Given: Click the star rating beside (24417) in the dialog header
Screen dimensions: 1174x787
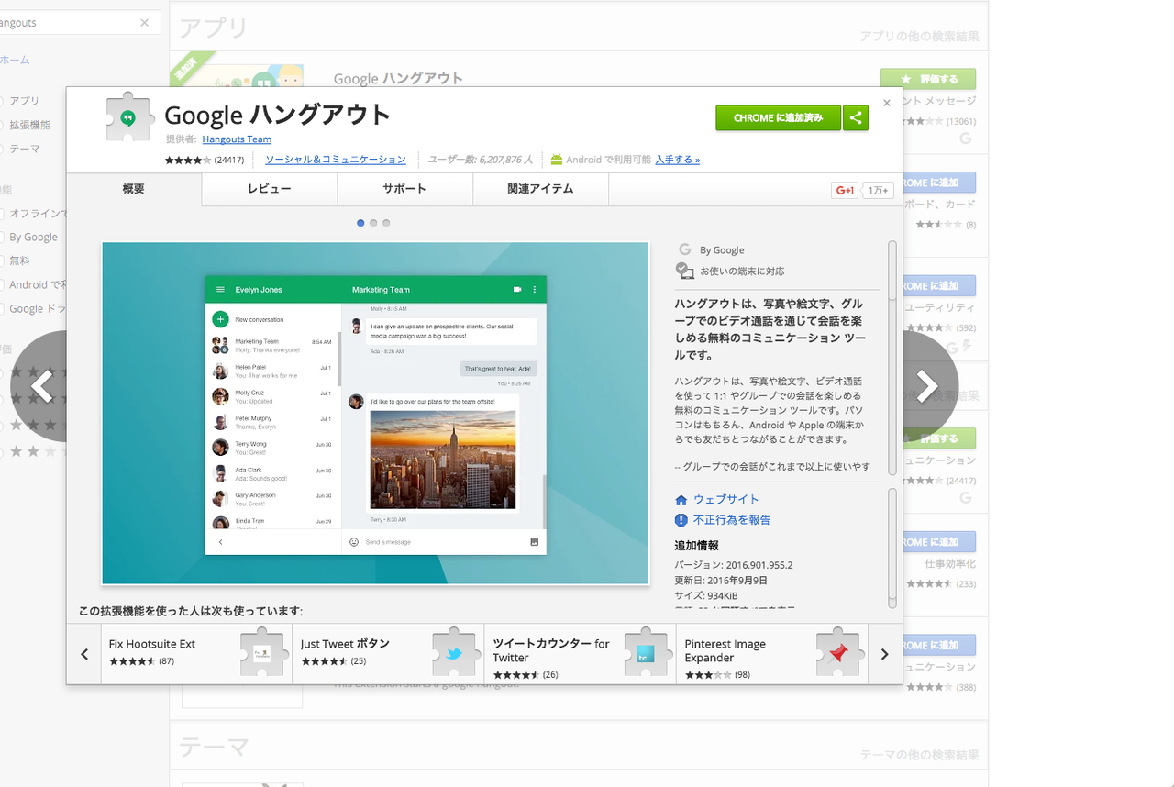Looking at the screenshot, I should tap(188, 160).
